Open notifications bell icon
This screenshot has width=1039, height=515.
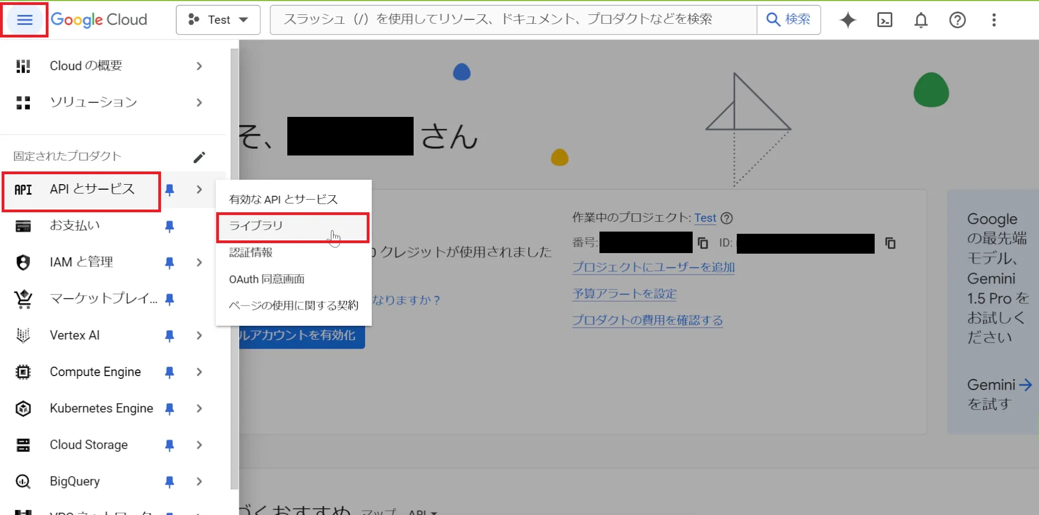tap(921, 20)
